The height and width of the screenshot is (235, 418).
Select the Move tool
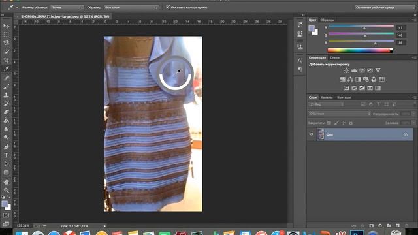pyautogui.click(x=6, y=26)
